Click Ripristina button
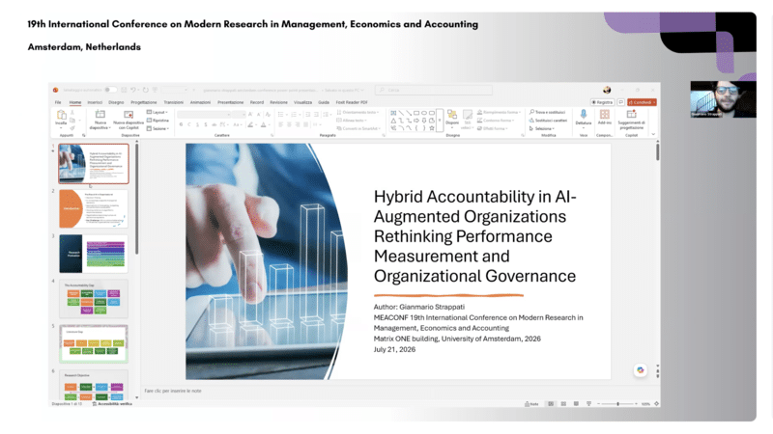The height and width of the screenshot is (434, 773). [157, 120]
